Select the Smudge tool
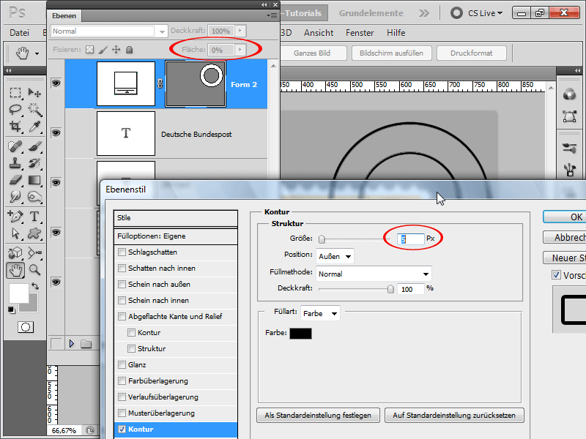The height and width of the screenshot is (439, 586). (x=15, y=197)
